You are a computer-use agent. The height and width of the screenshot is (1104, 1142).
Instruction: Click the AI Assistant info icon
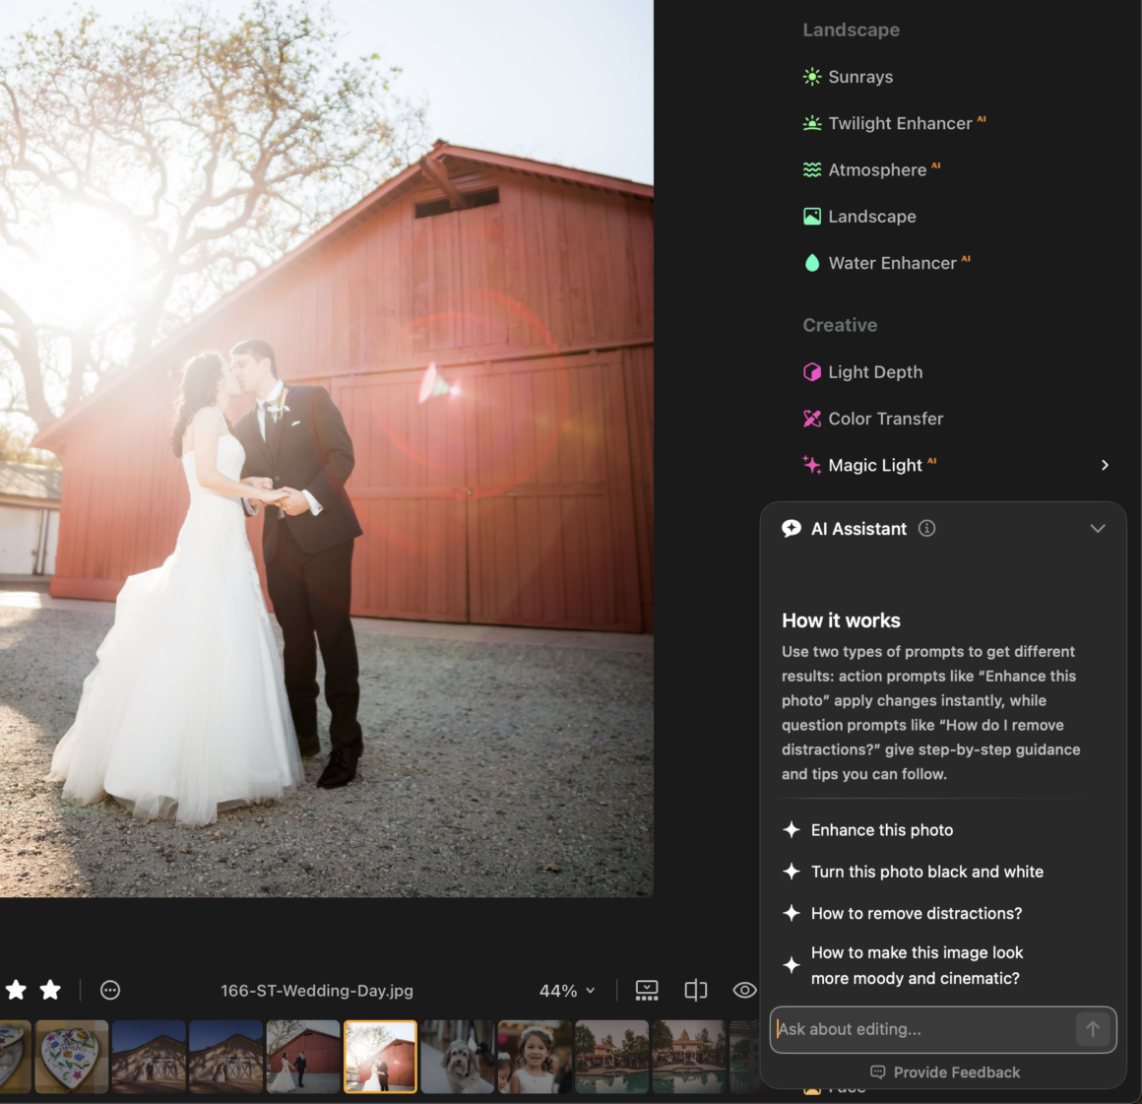click(926, 529)
